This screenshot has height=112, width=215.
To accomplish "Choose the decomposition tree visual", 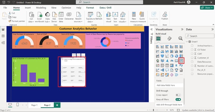I will pos(162,70).
